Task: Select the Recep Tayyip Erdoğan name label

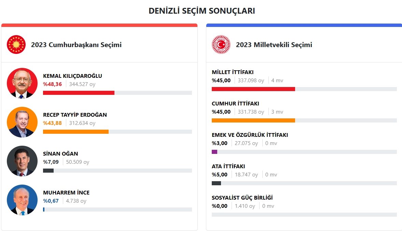Action: [x=75, y=115]
